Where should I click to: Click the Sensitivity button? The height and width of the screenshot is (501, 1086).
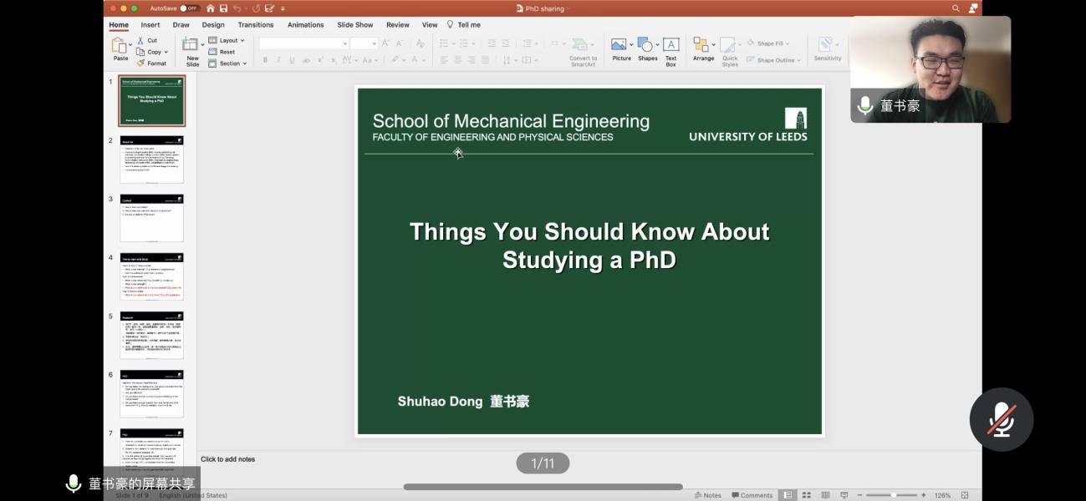pos(828,49)
